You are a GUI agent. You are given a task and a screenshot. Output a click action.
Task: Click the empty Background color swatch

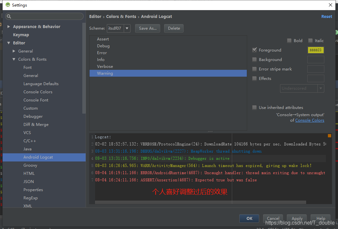click(x=316, y=59)
